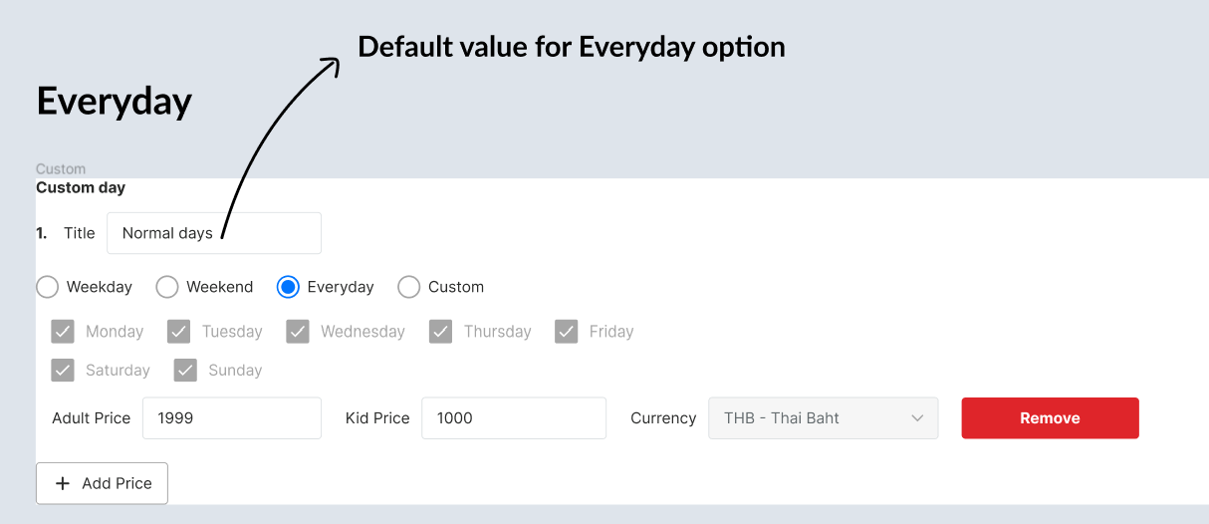Uncheck the Friday checkbox

(567, 332)
